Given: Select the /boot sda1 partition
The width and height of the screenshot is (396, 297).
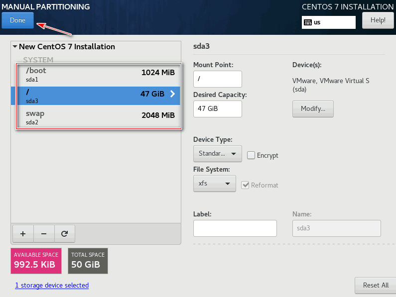Looking at the screenshot, I should coord(99,75).
